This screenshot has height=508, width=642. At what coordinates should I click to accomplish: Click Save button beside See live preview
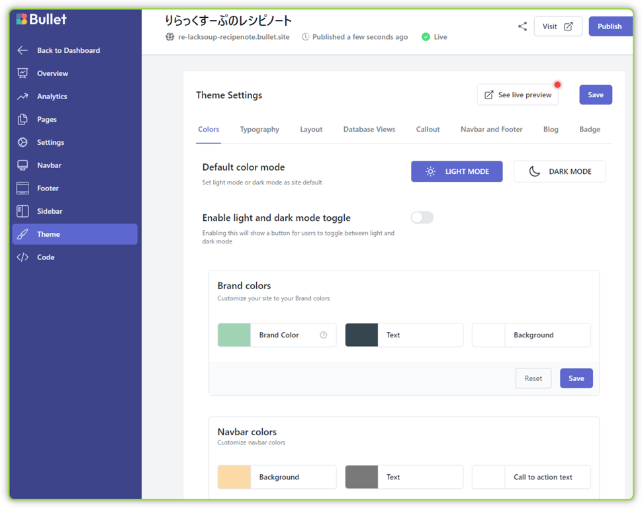point(595,95)
